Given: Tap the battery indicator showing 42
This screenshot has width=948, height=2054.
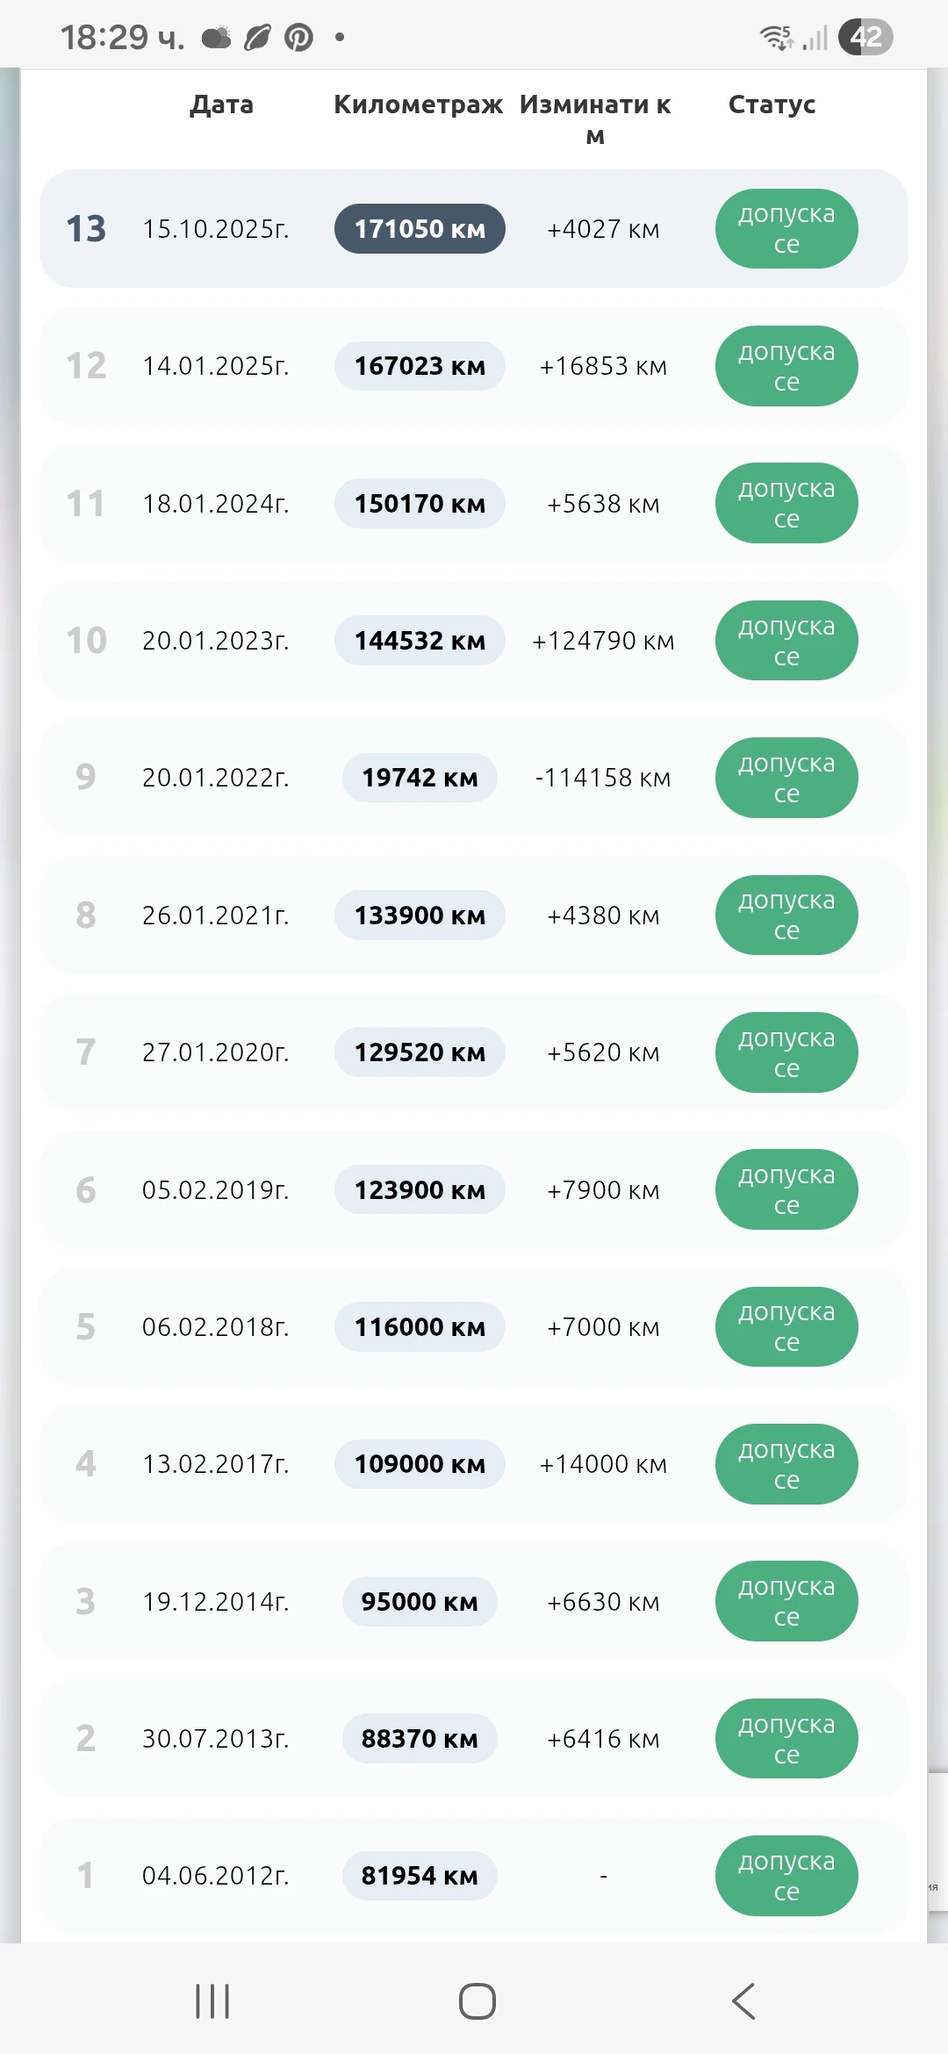Looking at the screenshot, I should click(x=865, y=37).
